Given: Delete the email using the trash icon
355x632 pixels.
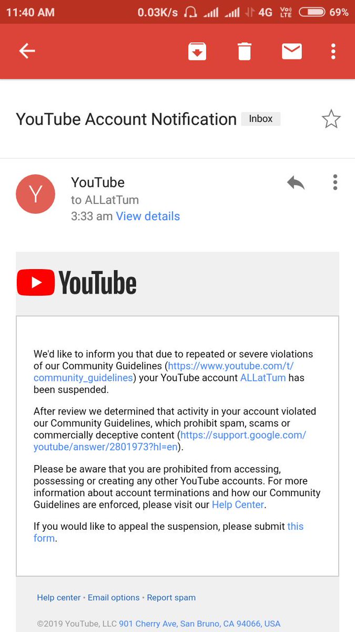Looking at the screenshot, I should (244, 52).
